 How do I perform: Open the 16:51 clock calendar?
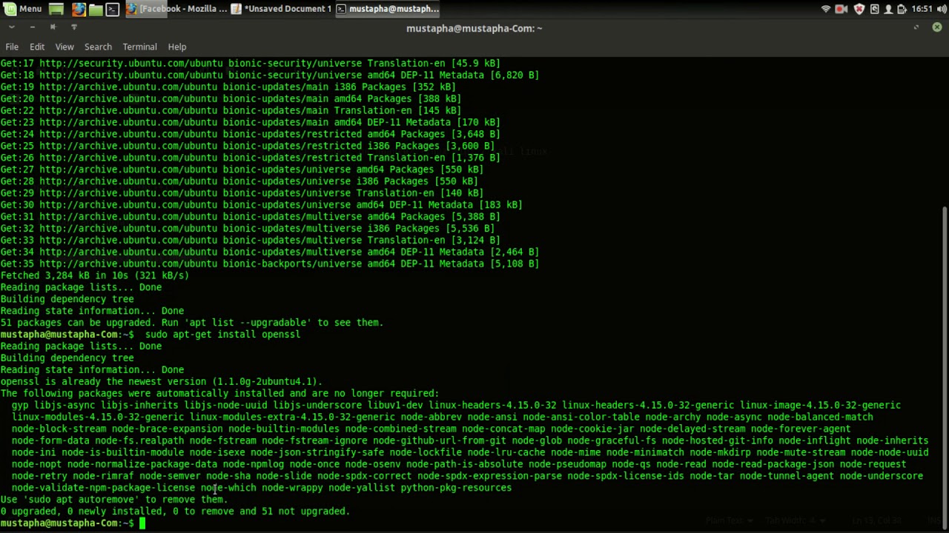pos(922,9)
